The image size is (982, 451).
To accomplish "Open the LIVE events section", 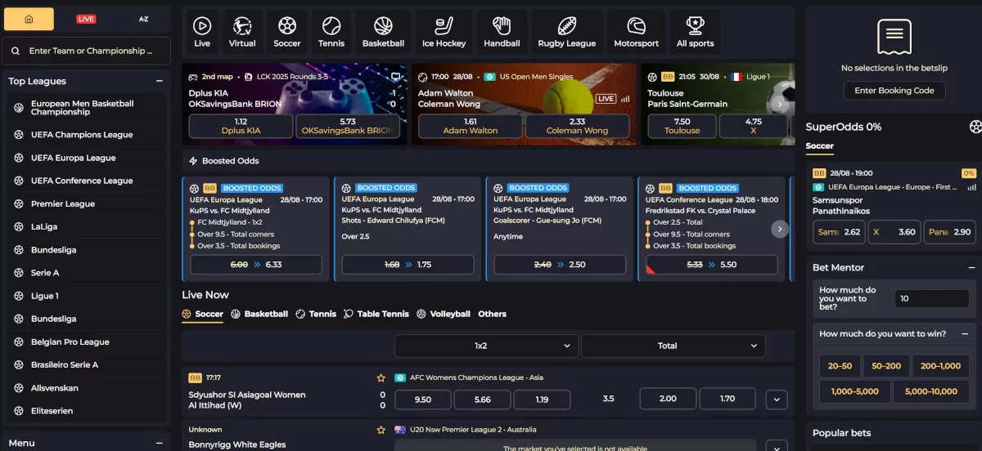I will pos(86,18).
